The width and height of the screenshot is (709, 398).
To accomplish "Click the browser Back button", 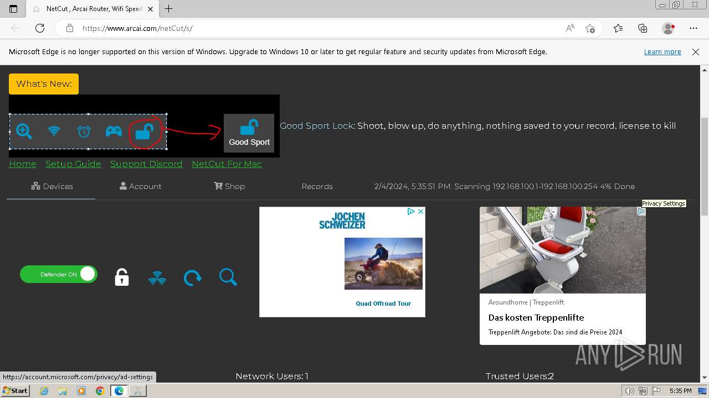I will [x=16, y=28].
